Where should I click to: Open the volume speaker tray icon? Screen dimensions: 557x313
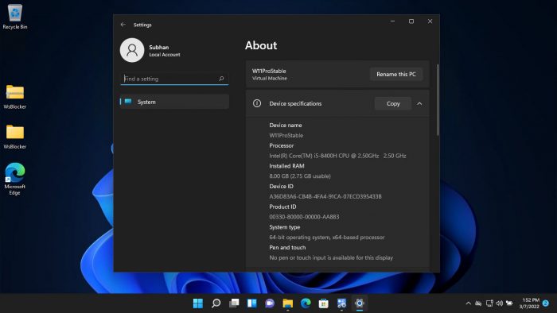[500, 303]
